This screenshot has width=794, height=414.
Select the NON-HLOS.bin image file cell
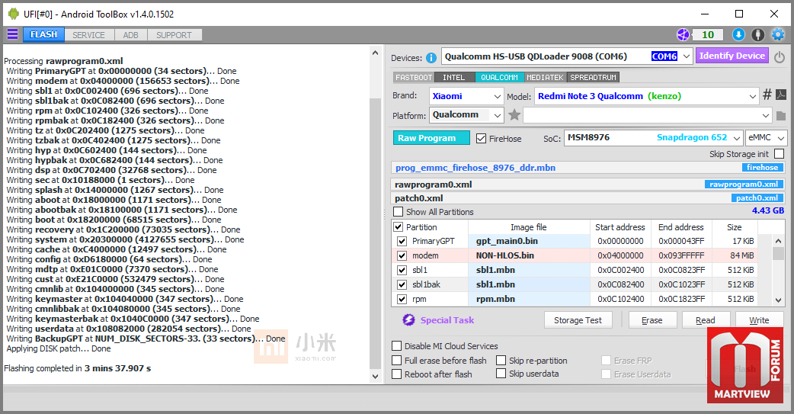point(529,255)
